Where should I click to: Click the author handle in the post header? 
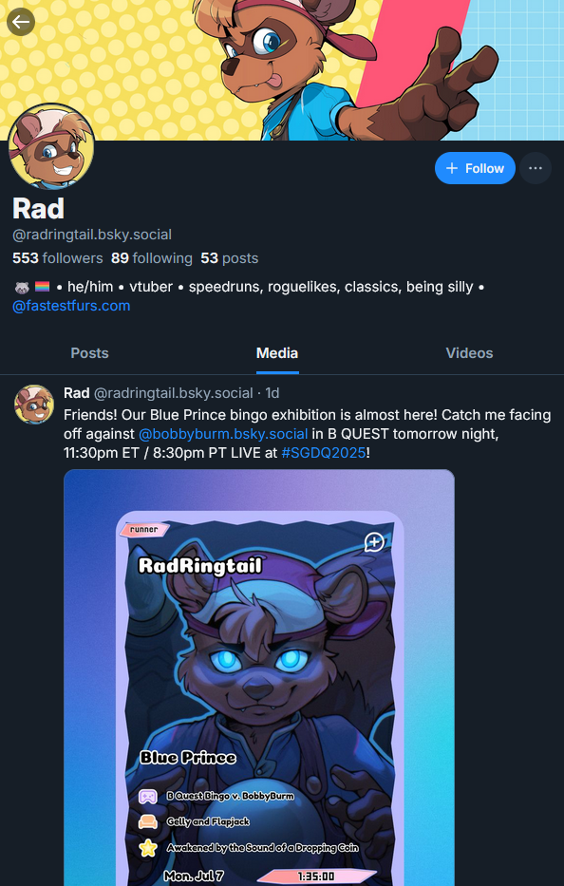pos(173,393)
